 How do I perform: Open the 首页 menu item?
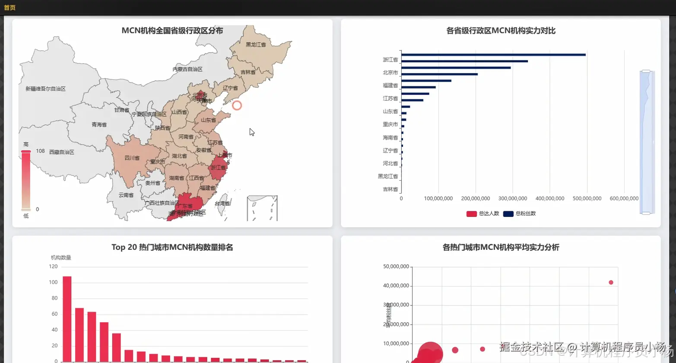tap(10, 8)
